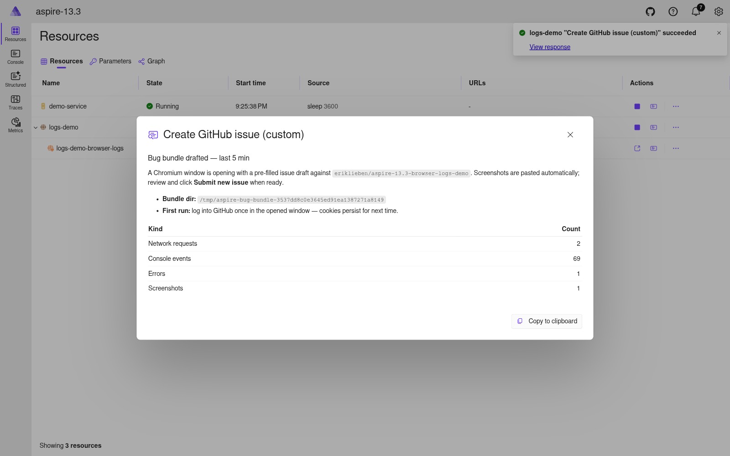Stop the demo-service resource

637,106
